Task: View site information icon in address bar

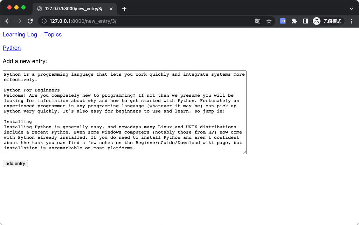Action: tap(44, 21)
